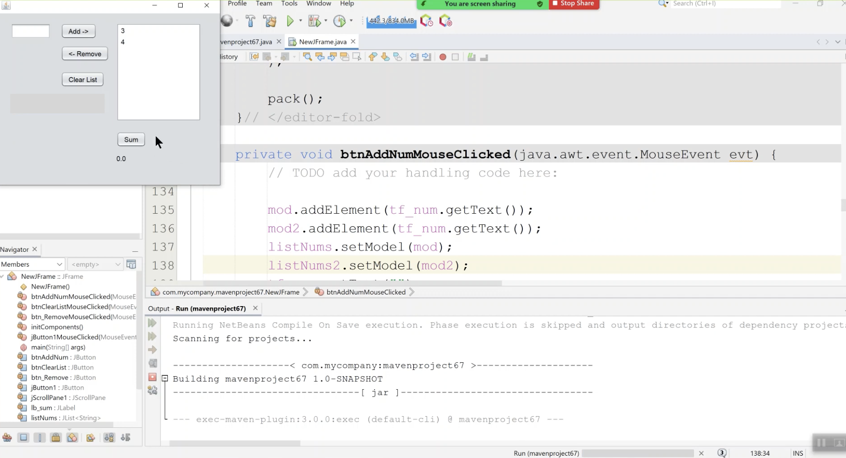
Task: Click the Previous Bookmark icon
Action: coord(373,57)
